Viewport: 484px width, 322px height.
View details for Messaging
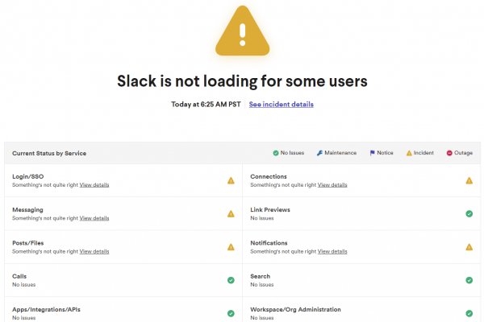[94, 218]
